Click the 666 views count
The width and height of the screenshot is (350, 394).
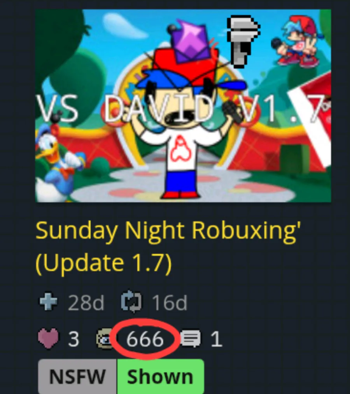click(145, 339)
